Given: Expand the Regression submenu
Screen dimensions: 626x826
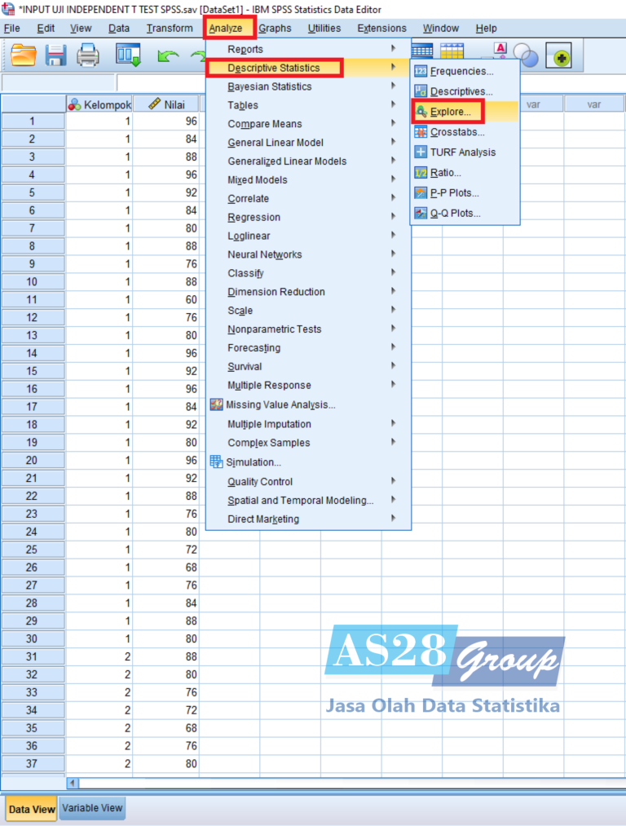Looking at the screenshot, I should 253,217.
